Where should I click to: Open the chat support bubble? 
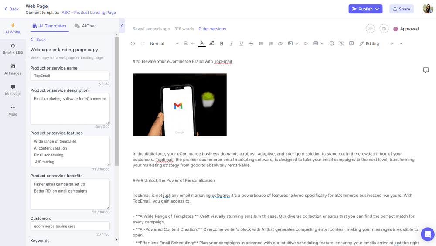pos(428,234)
